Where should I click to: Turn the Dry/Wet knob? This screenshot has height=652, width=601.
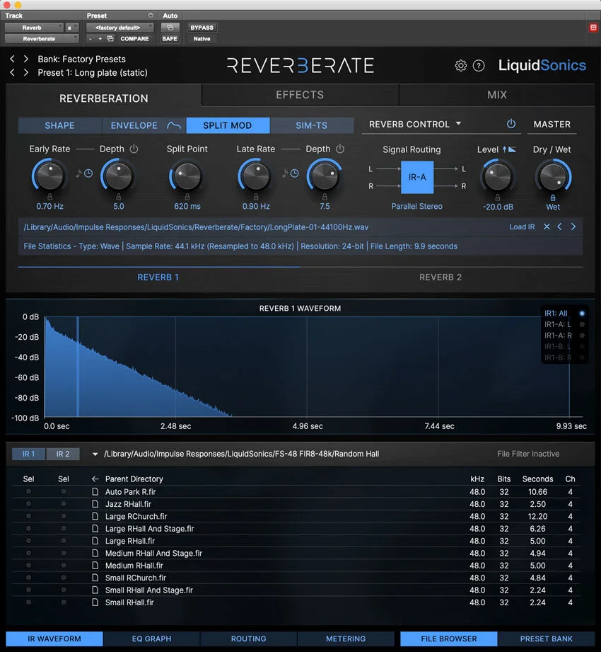coord(552,178)
